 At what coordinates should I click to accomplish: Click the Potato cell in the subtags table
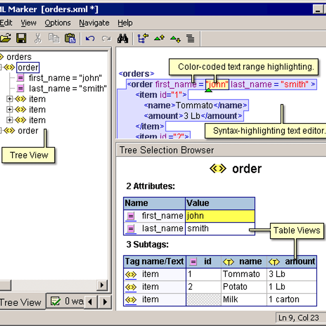(244, 287)
